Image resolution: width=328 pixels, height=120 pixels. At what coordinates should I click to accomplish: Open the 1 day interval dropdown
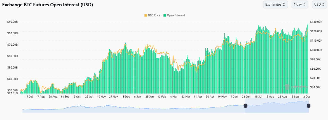(x=300, y=5)
